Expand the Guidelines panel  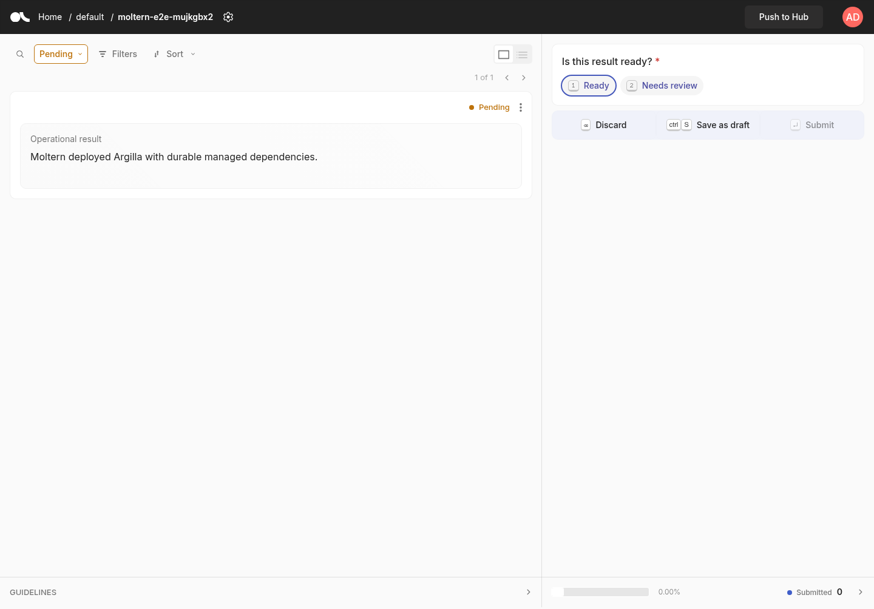pos(271,593)
